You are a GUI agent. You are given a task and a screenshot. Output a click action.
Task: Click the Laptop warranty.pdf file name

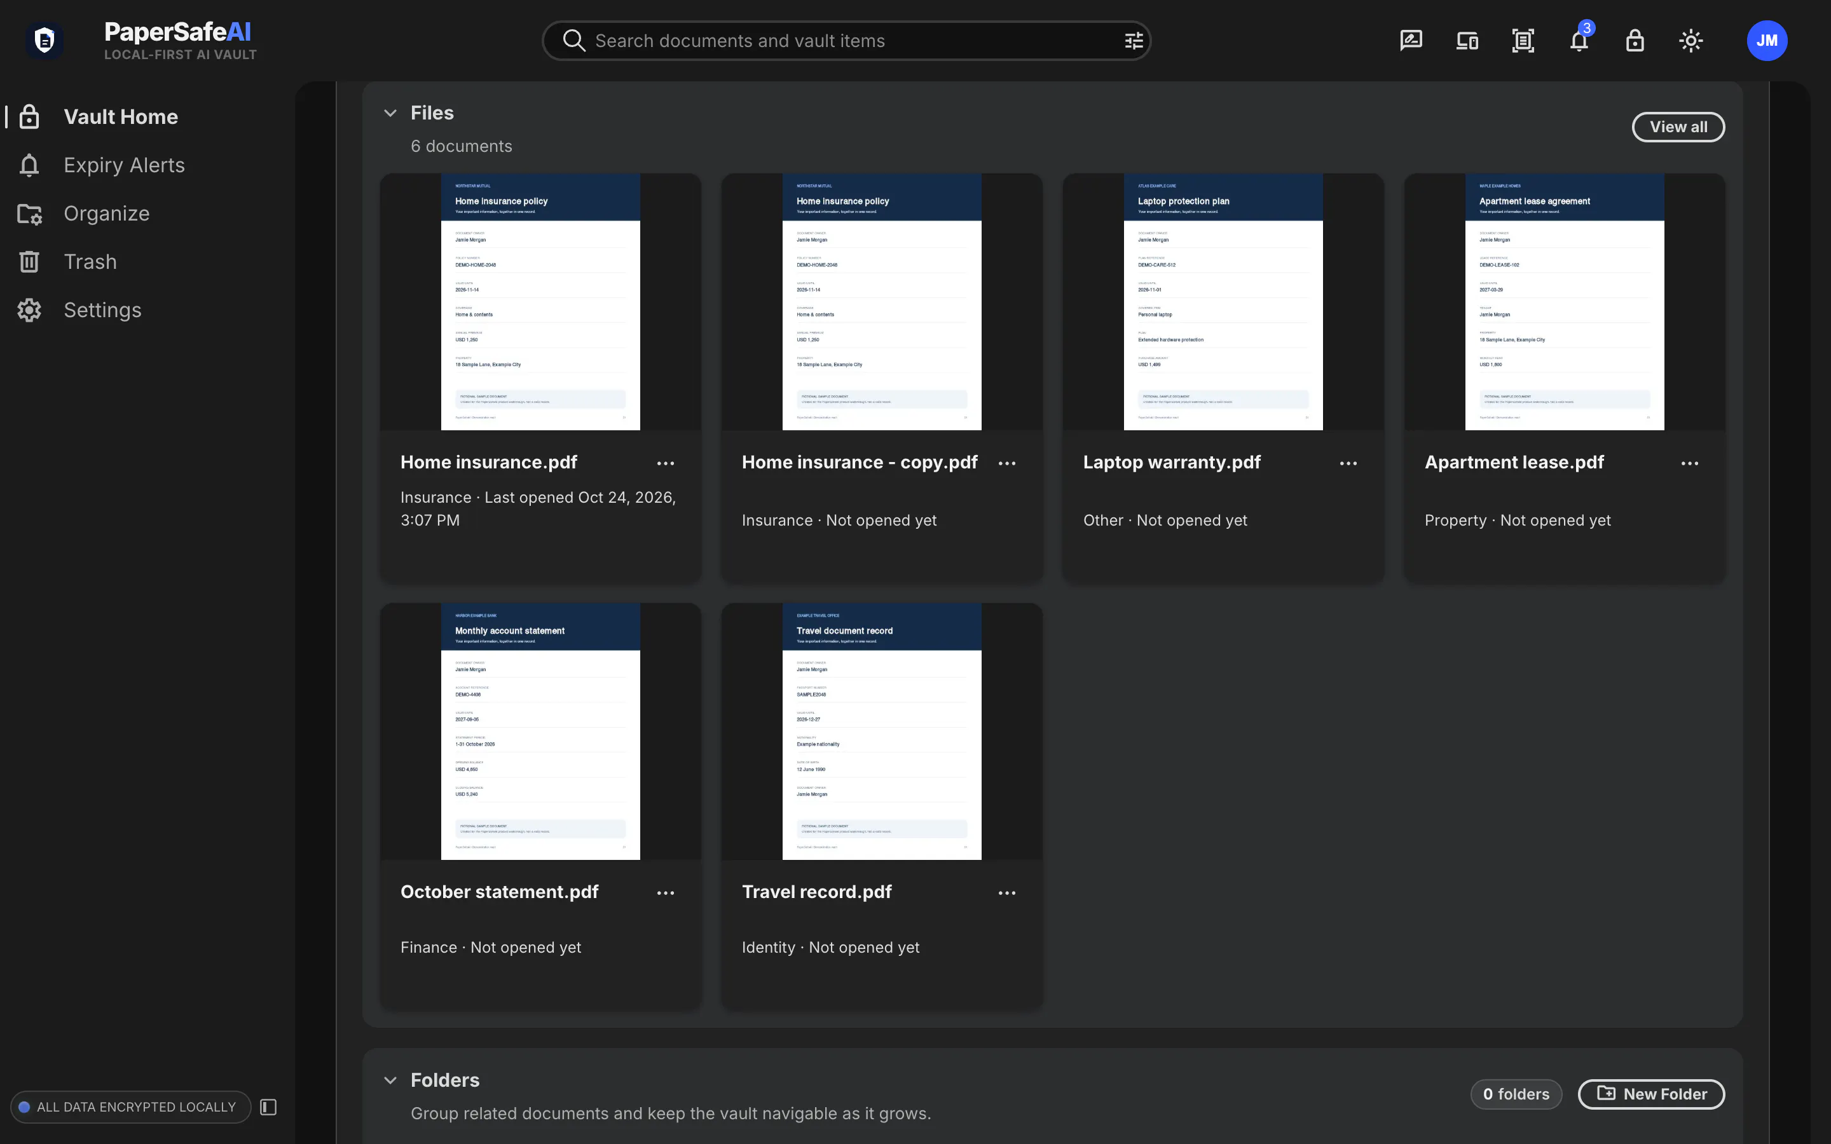coord(1172,462)
